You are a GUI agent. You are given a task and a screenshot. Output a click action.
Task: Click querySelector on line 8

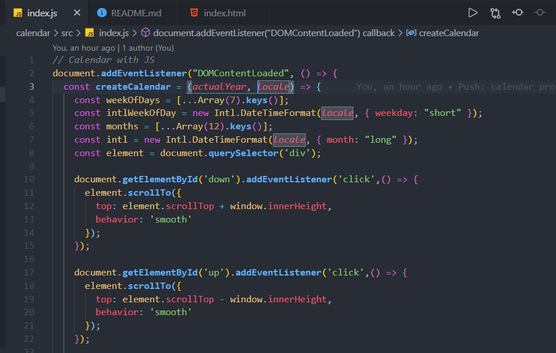pos(243,153)
